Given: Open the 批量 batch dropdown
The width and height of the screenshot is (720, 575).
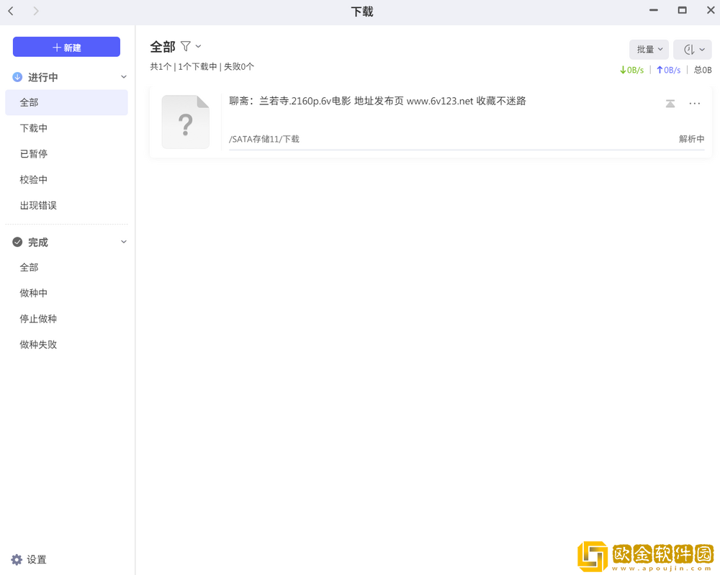Looking at the screenshot, I should coord(647,49).
